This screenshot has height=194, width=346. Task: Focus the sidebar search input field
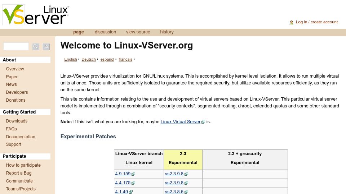coord(16,46)
